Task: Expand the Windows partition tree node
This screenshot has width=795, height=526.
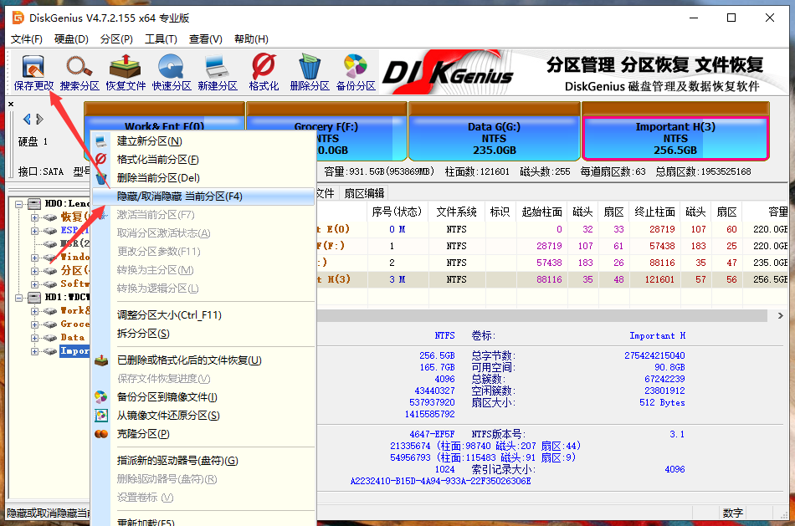Action: (34, 258)
